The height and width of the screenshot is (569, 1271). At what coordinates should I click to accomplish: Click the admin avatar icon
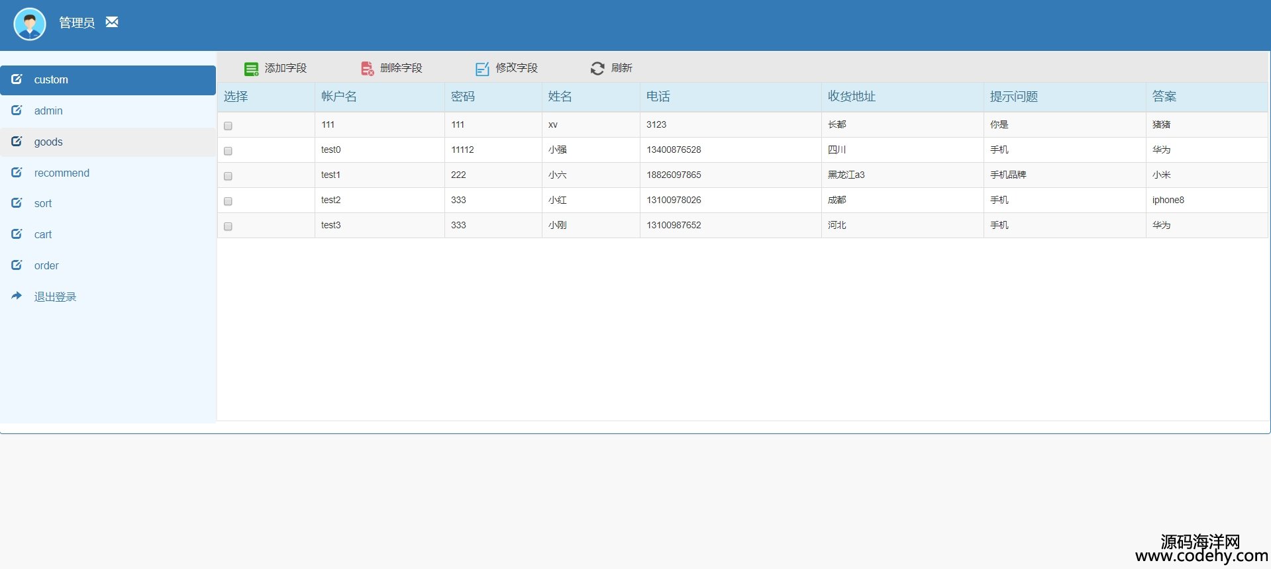tap(30, 24)
